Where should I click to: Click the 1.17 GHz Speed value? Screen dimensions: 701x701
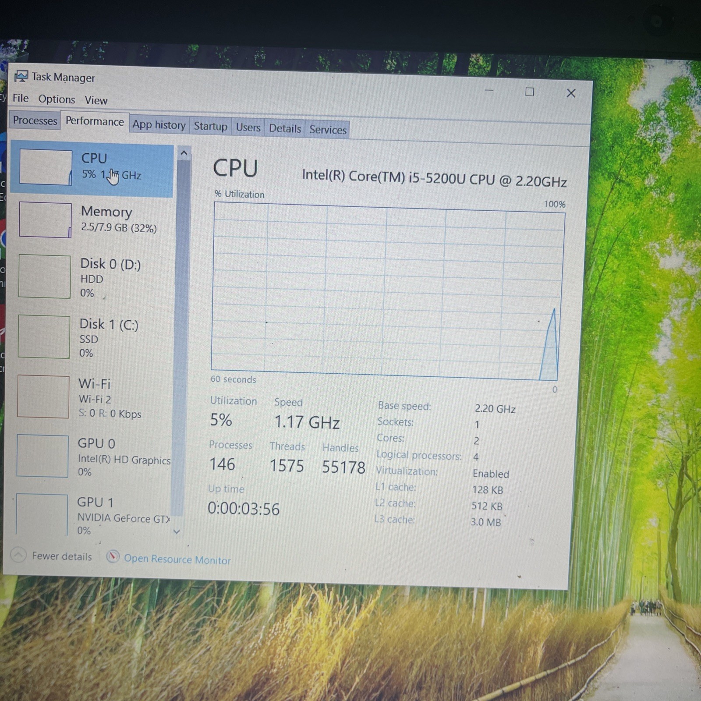click(307, 422)
